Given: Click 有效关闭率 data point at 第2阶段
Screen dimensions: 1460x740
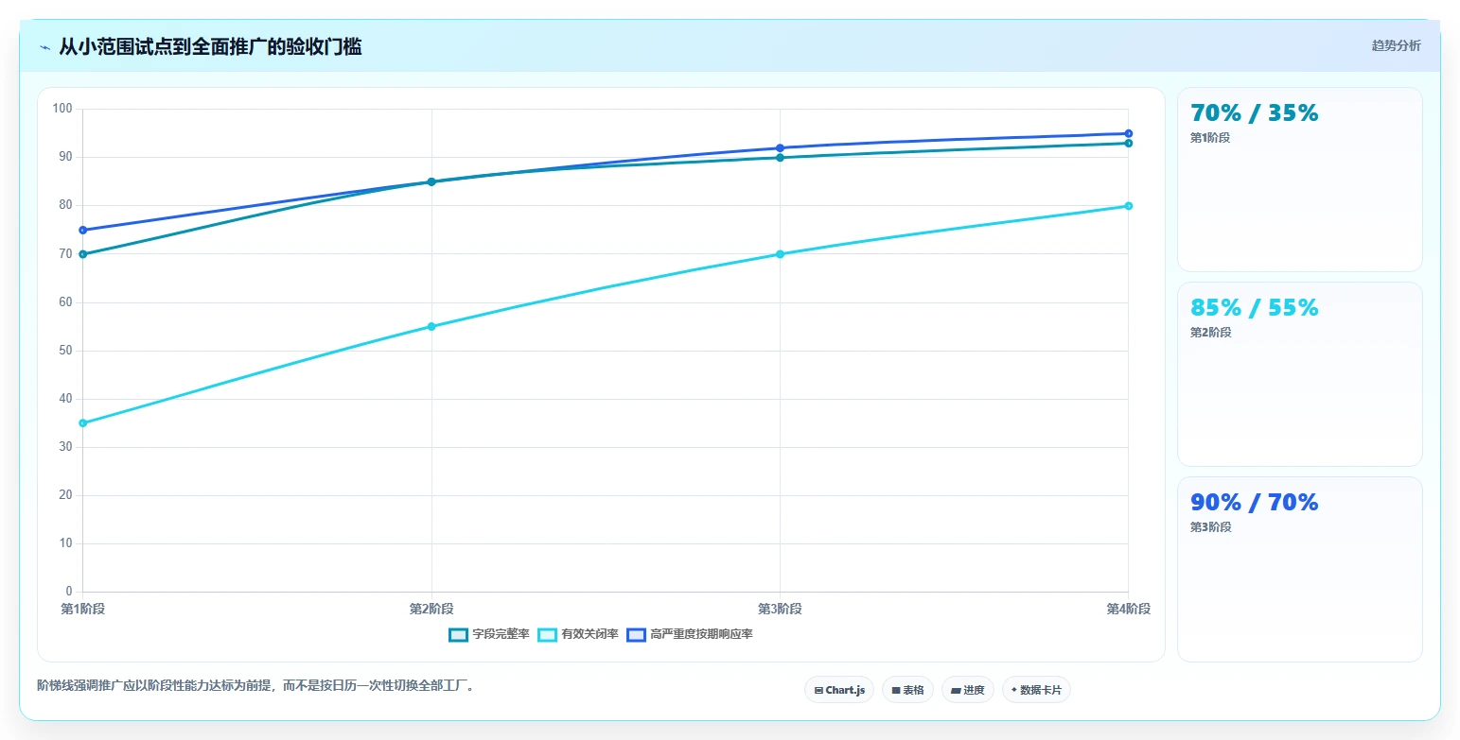Looking at the screenshot, I should tap(431, 327).
